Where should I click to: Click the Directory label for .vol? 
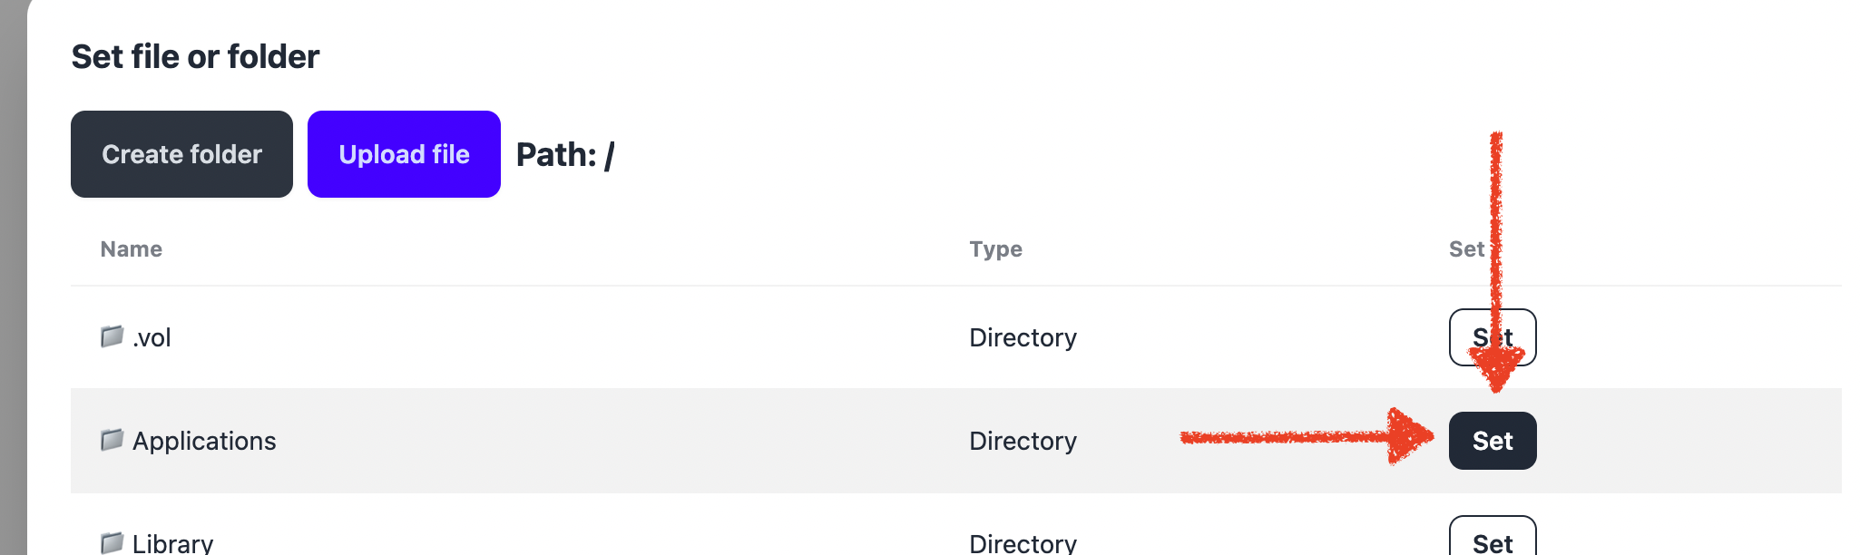1023,336
